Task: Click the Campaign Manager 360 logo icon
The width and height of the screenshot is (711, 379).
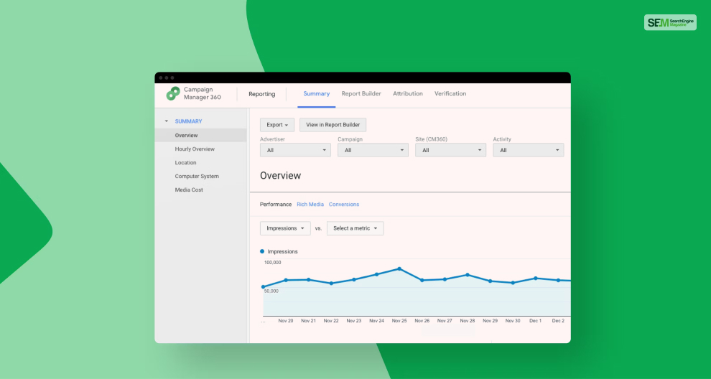Action: pos(173,93)
